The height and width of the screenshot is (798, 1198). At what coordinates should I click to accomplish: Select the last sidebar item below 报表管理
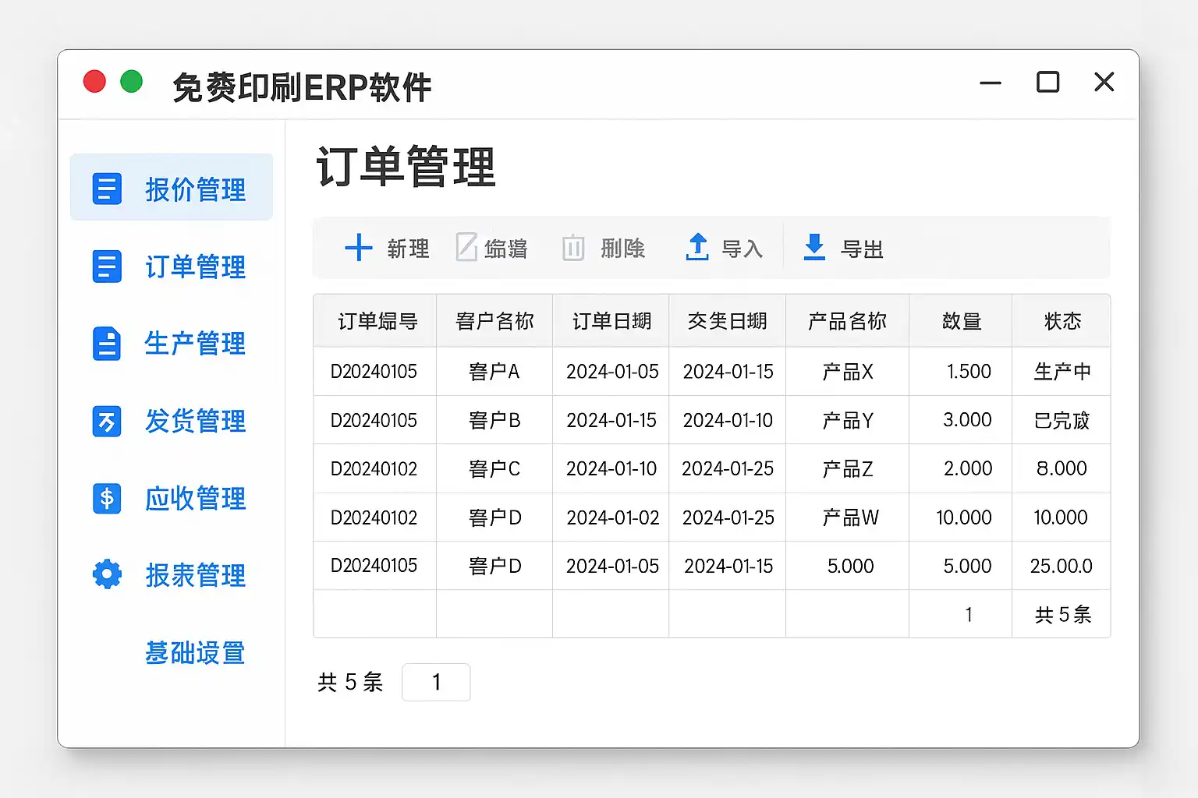tap(195, 652)
